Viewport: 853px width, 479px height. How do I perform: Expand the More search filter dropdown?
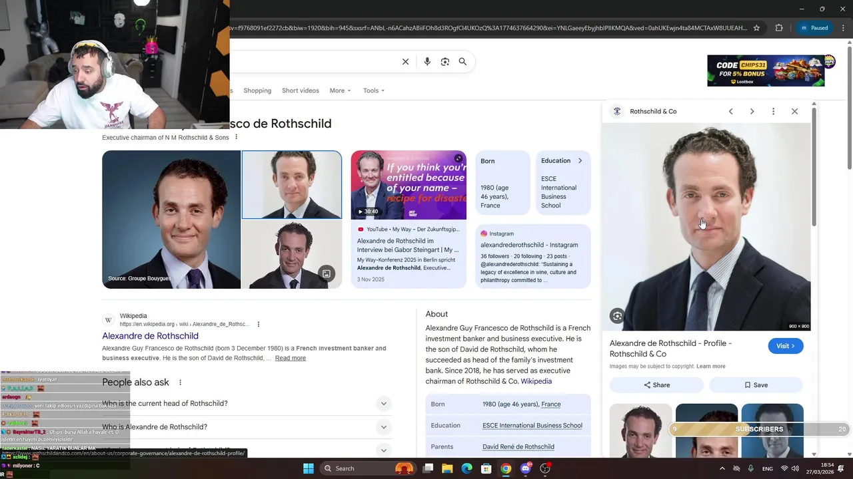pyautogui.click(x=340, y=90)
